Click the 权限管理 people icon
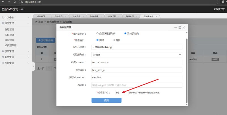227x115 pixels. (3, 51)
